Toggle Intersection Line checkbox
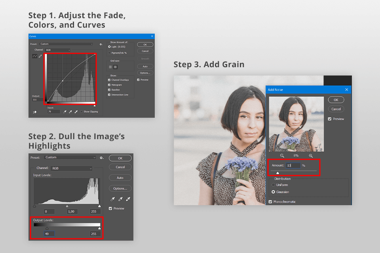 (109, 95)
